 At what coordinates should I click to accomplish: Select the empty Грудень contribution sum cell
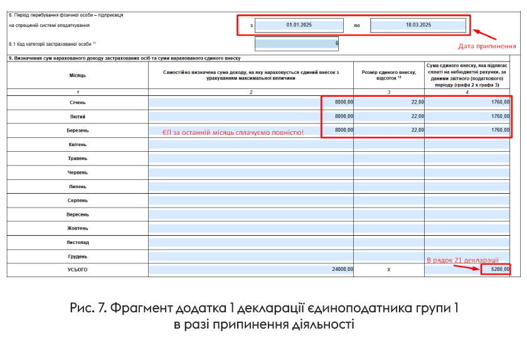tap(468, 256)
